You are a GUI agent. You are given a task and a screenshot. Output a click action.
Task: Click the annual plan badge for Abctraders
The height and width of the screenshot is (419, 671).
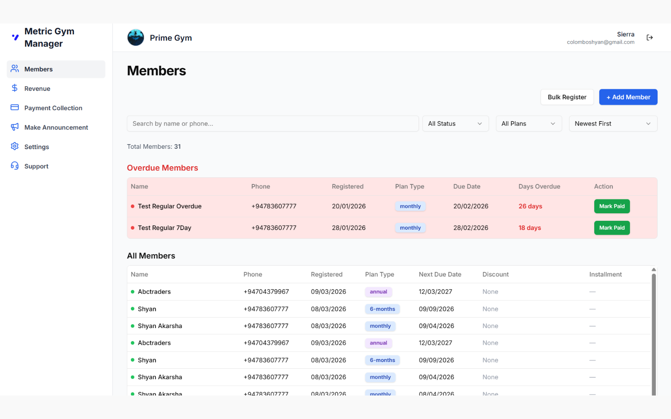coord(378,292)
